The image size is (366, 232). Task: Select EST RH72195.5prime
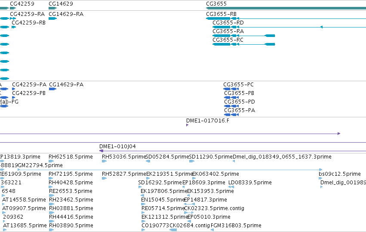pos(71,174)
